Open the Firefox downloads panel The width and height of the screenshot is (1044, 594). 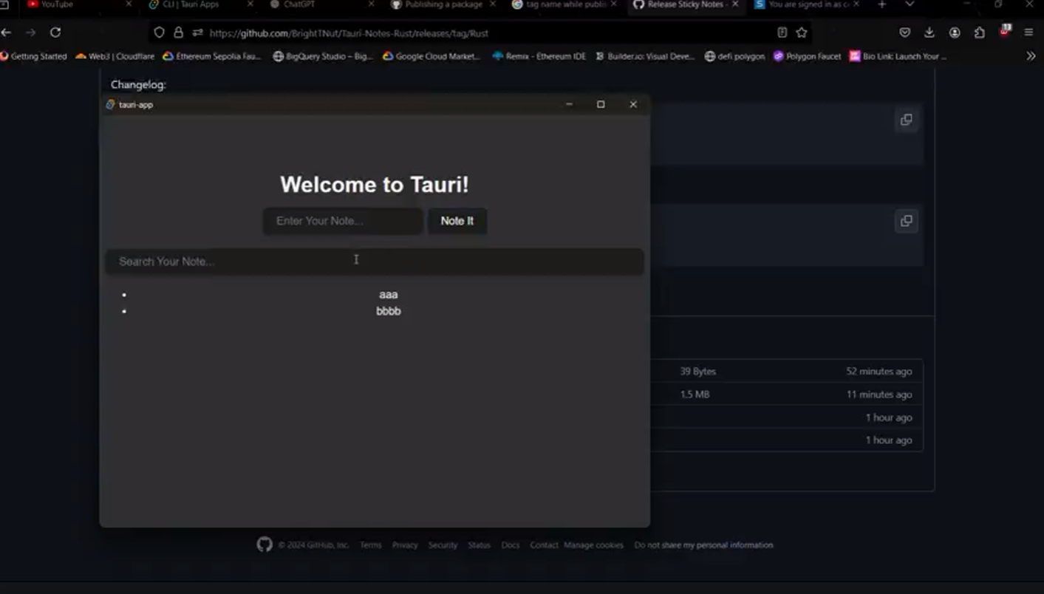[x=929, y=33]
